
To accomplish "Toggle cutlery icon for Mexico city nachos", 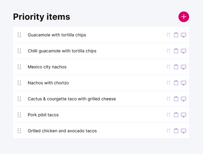I will click(x=168, y=67).
